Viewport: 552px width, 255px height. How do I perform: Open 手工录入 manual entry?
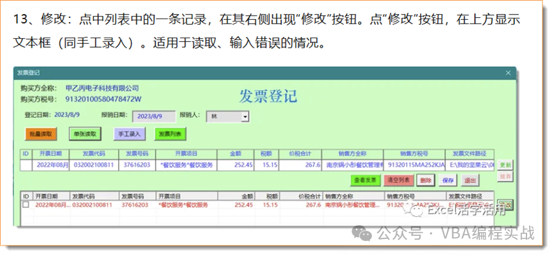coord(130,134)
